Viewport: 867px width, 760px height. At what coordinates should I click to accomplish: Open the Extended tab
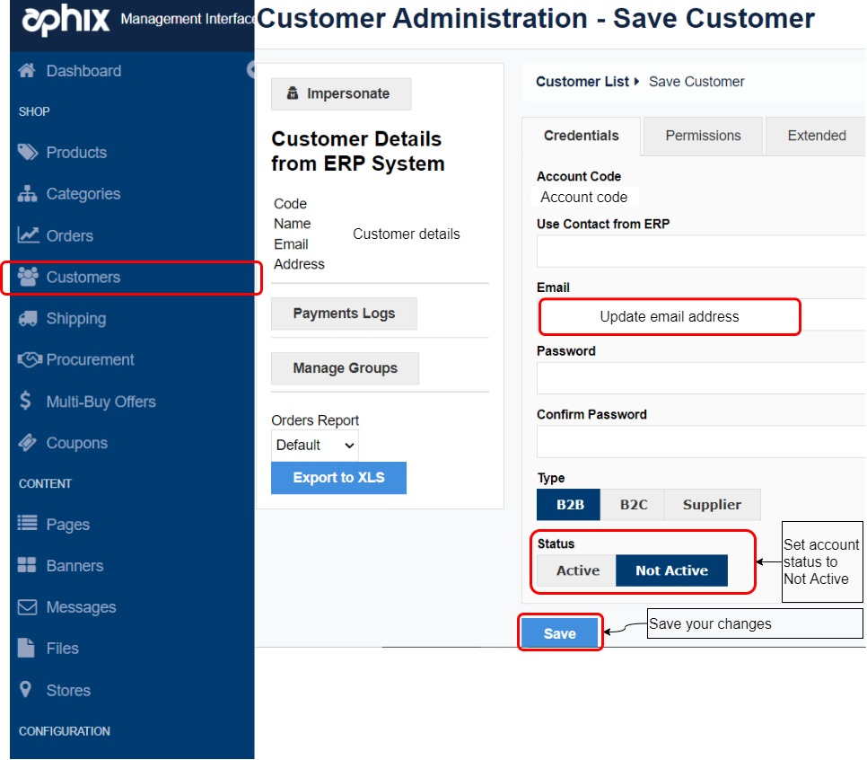(816, 136)
